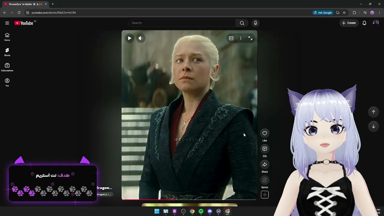Open the Chrome profile avatar
Viewport: 384px width, 216px height.
tap(372, 13)
